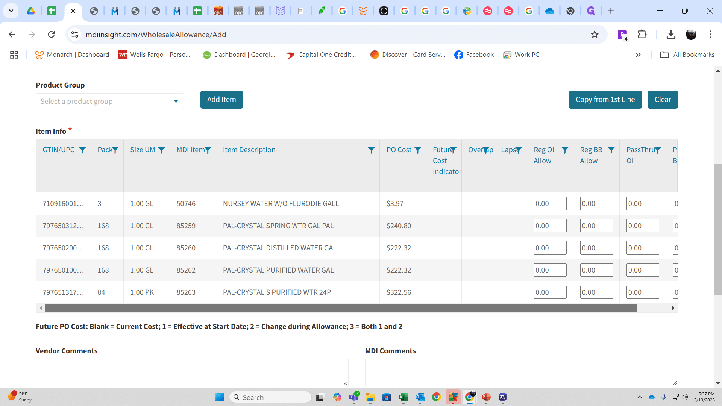Click the table's horizontal scrollbar thumb
This screenshot has height=406, width=722.
(341, 308)
